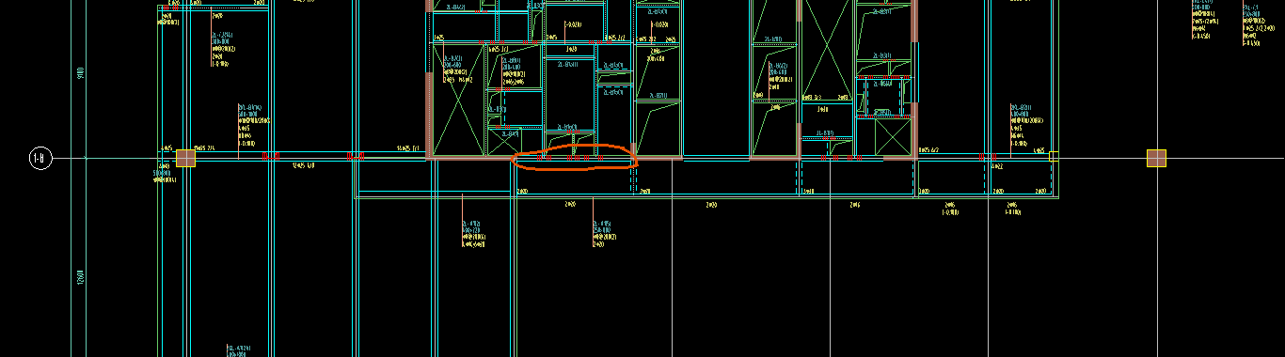Click the first red marker pair on the left beam

point(272,156)
